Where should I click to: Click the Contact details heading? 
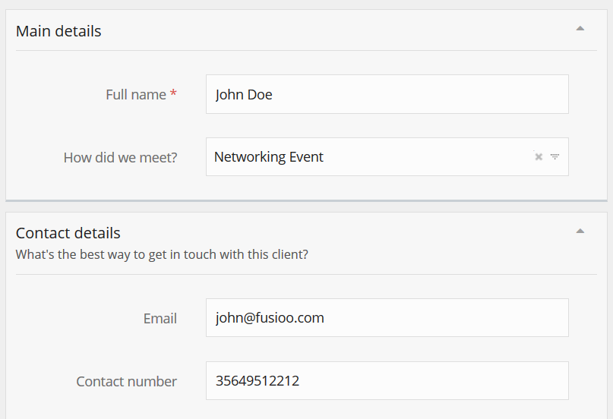68,233
